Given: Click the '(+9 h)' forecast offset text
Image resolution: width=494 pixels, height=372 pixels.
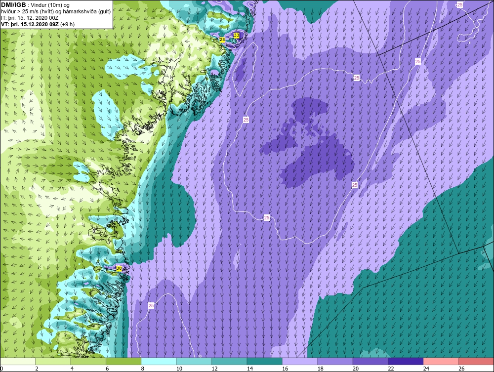Looking at the screenshot, I should click(68, 24).
